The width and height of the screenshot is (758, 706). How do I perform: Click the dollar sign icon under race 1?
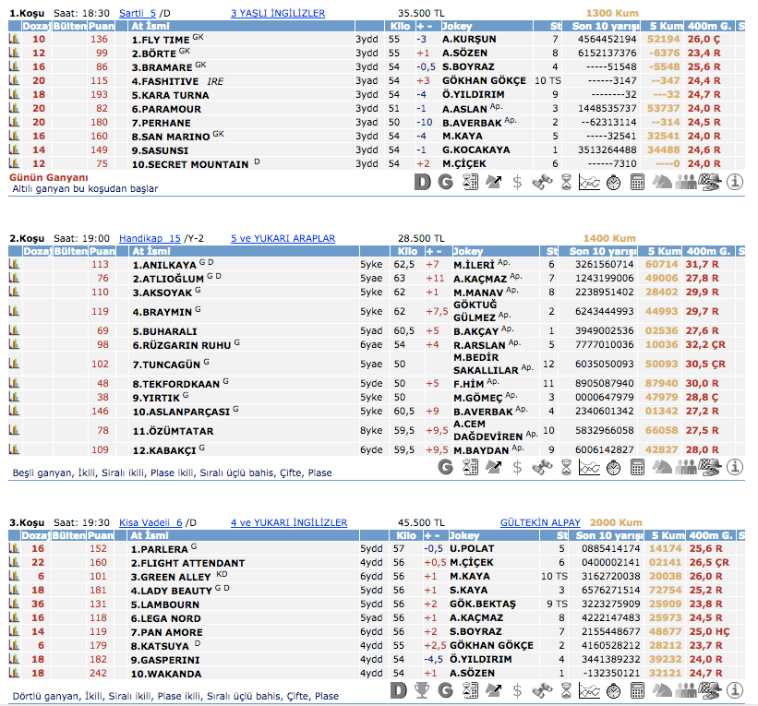pos(517,182)
